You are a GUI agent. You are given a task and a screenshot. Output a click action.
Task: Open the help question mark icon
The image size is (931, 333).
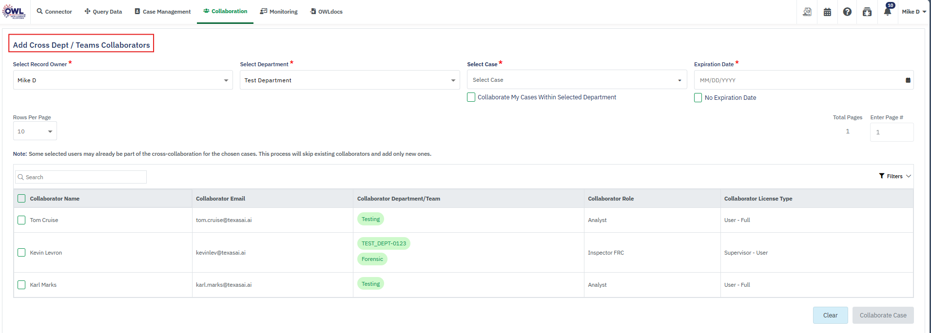[847, 12]
